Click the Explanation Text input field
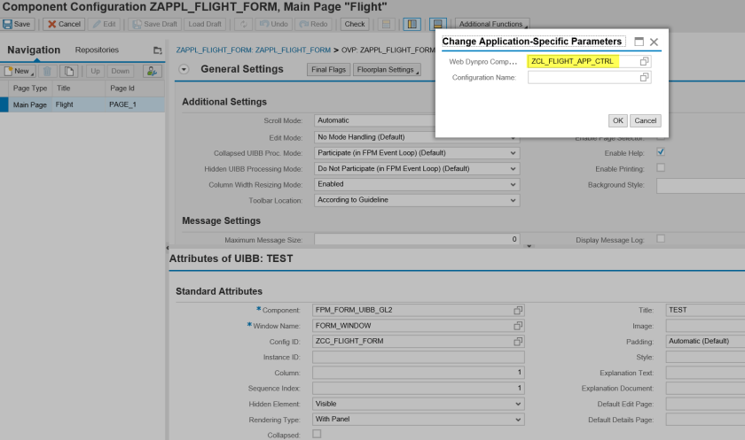The width and height of the screenshot is (745, 440). pyautogui.click(x=705, y=373)
